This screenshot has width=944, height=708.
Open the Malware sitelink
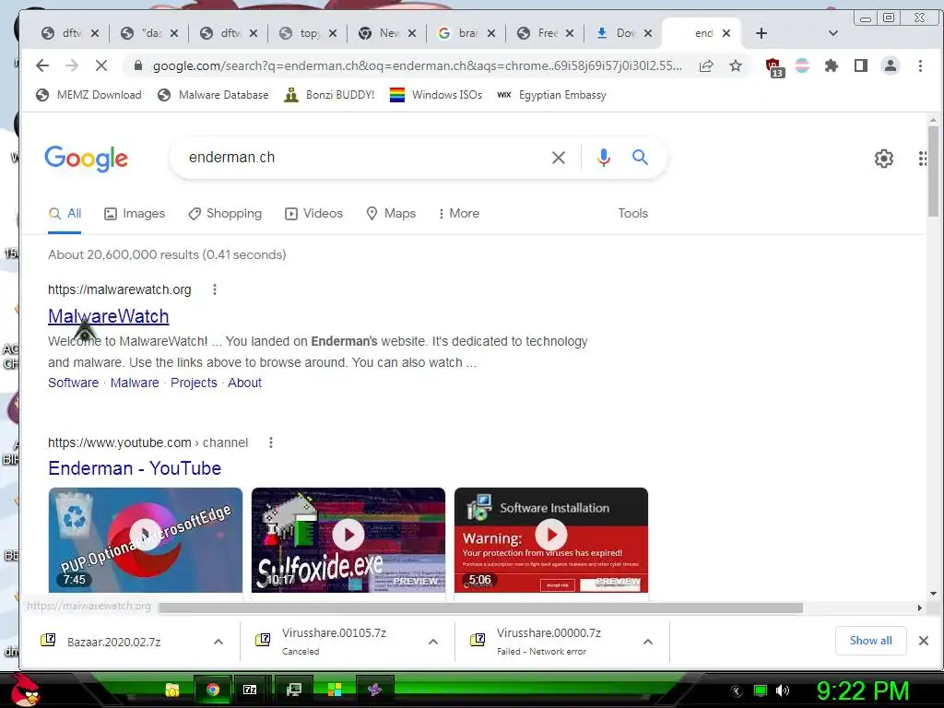(x=135, y=383)
